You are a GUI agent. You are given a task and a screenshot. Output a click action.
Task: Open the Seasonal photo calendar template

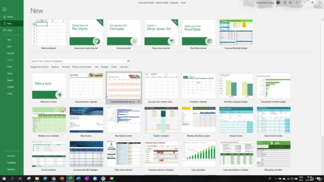[86, 88]
